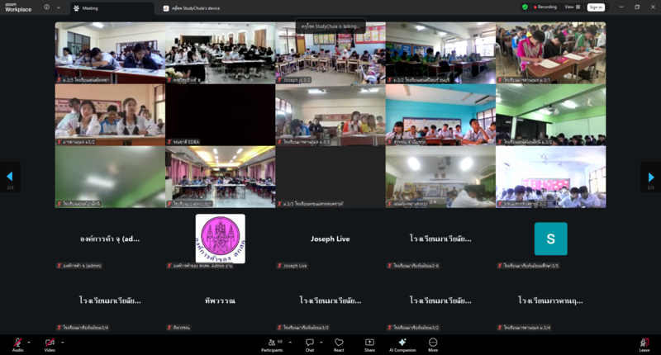Open the More options menu
This screenshot has height=355, width=661.
click(433, 345)
